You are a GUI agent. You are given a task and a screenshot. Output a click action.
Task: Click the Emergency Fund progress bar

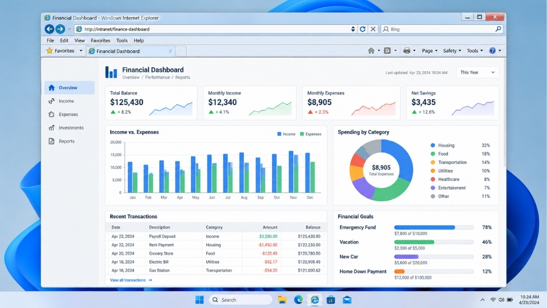tap(433, 227)
